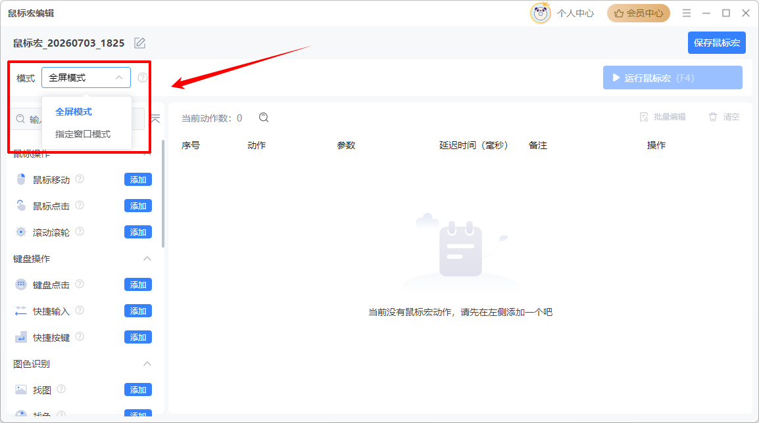
Task: Click 保存鼠标宏 button
Action: [x=717, y=43]
